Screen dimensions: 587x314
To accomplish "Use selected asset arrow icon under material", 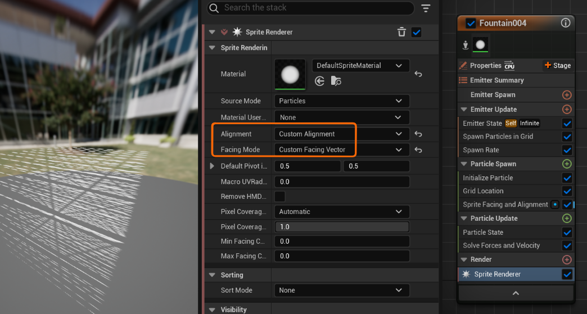I will tap(319, 81).
